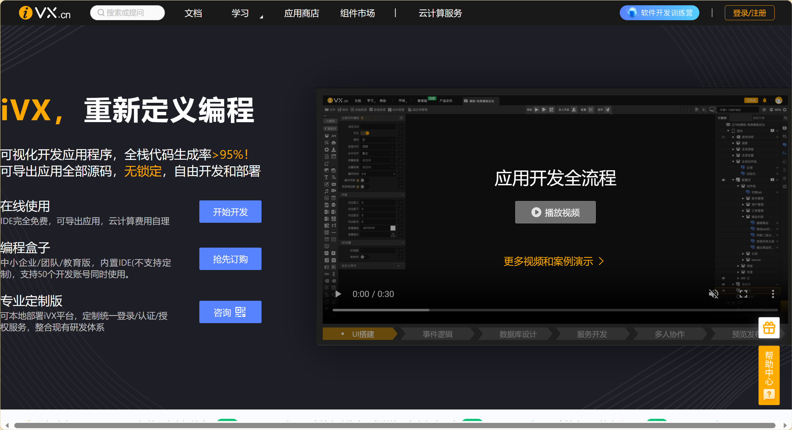This screenshot has width=792, height=430.
Task: Click the gift box icon
Action: pos(769,328)
